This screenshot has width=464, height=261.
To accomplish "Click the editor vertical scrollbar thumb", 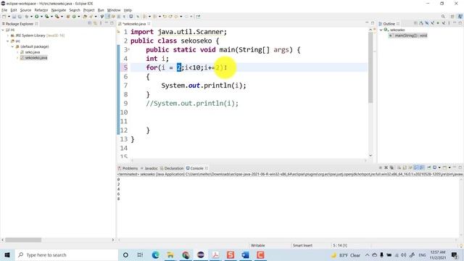I will [x=370, y=67].
